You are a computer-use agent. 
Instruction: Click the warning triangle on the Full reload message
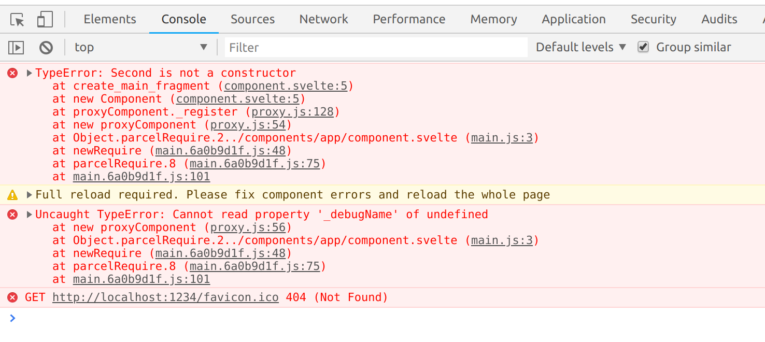coord(12,194)
